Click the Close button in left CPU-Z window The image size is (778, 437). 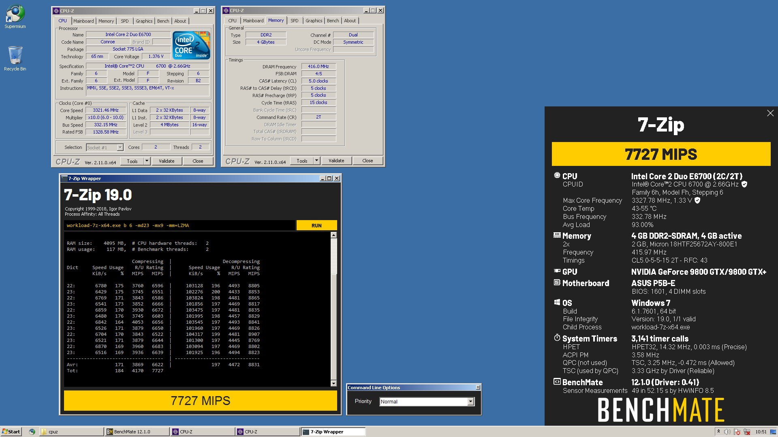click(x=198, y=161)
